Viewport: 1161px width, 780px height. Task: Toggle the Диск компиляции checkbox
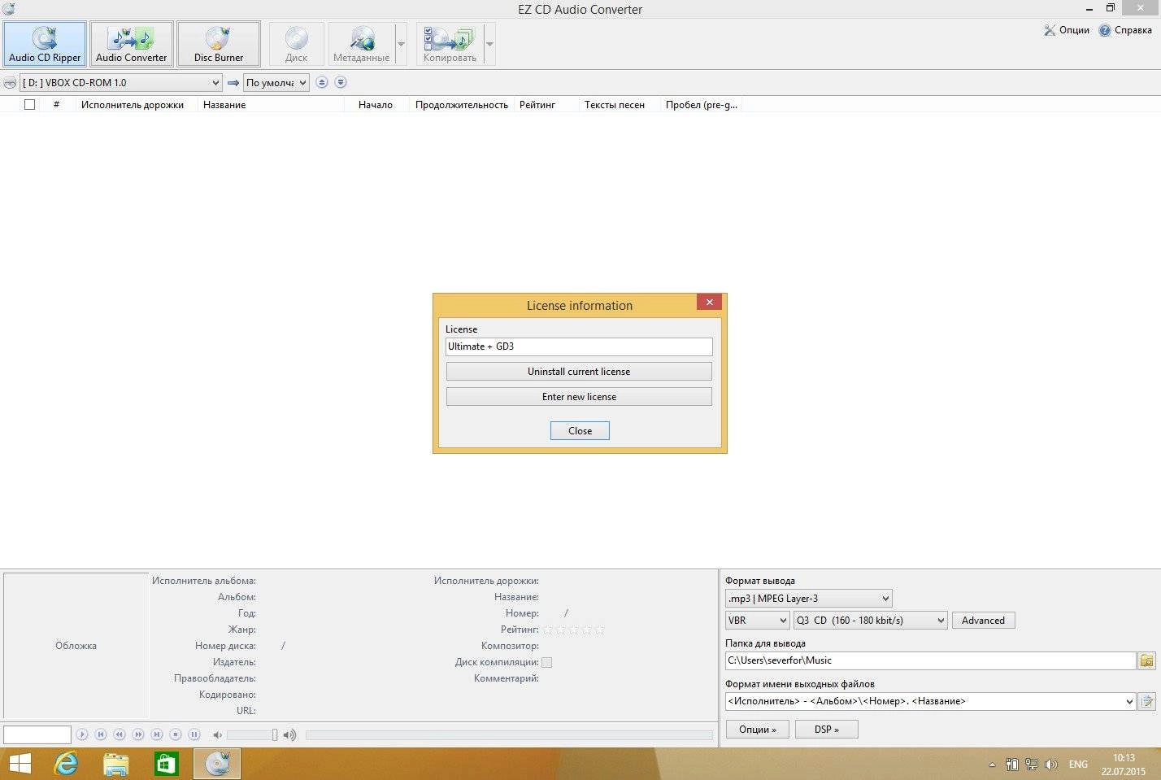tap(546, 662)
